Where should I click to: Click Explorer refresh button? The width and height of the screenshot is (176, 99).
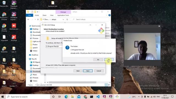67,20
